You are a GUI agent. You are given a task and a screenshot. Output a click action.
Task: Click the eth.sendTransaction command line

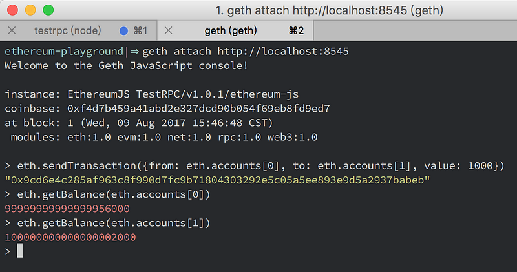258,165
